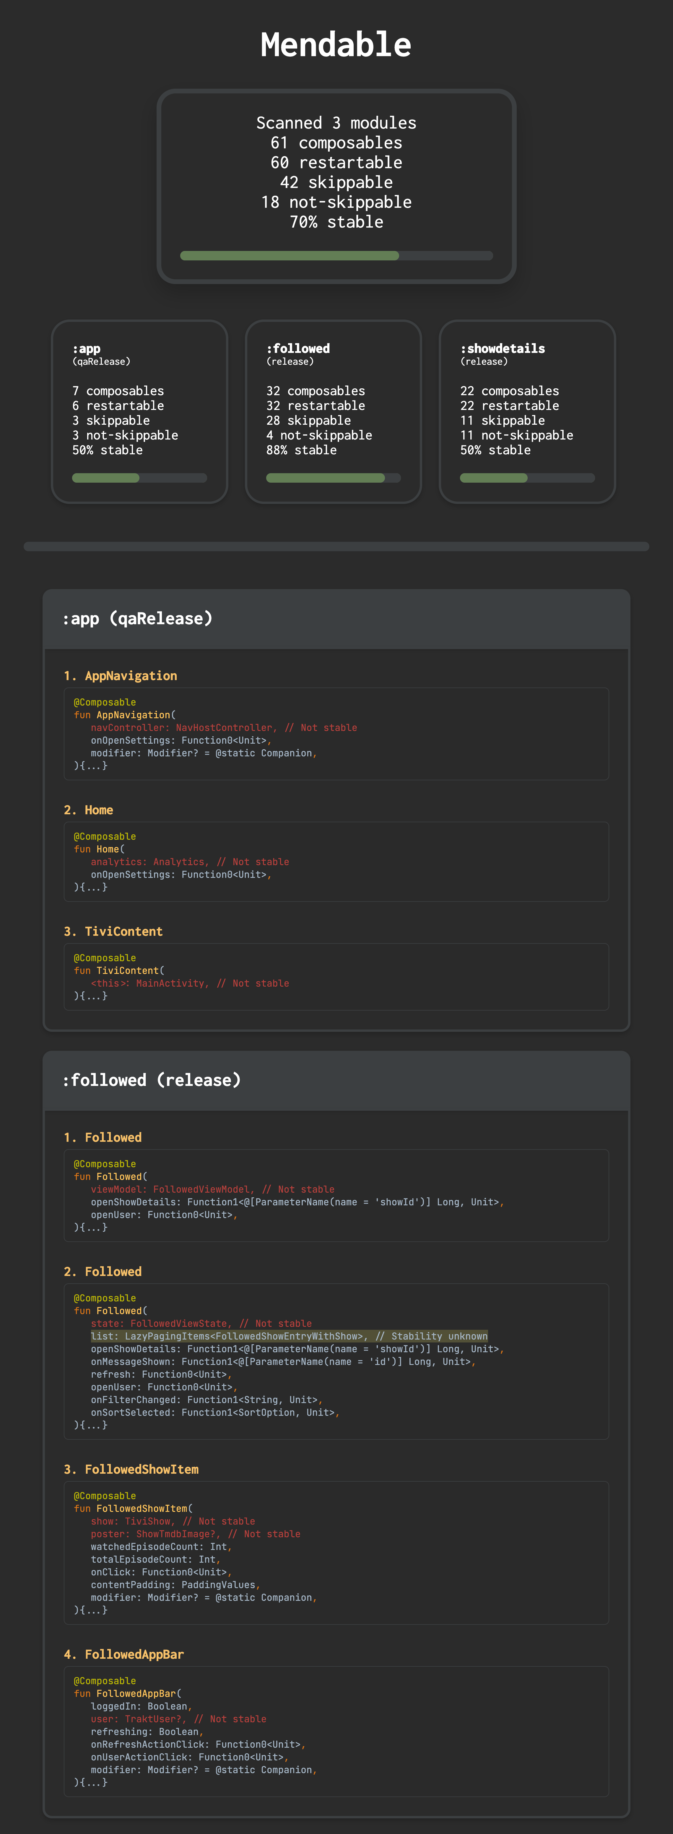The width and height of the screenshot is (673, 1834).
Task: Click the overall 70% stable progress bar
Action: [337, 256]
